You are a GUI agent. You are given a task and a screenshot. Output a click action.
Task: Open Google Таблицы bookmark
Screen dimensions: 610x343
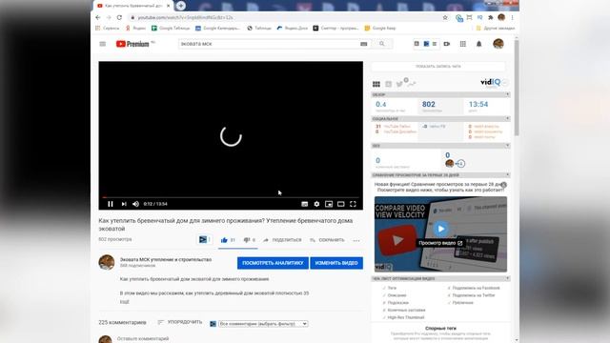point(171,28)
